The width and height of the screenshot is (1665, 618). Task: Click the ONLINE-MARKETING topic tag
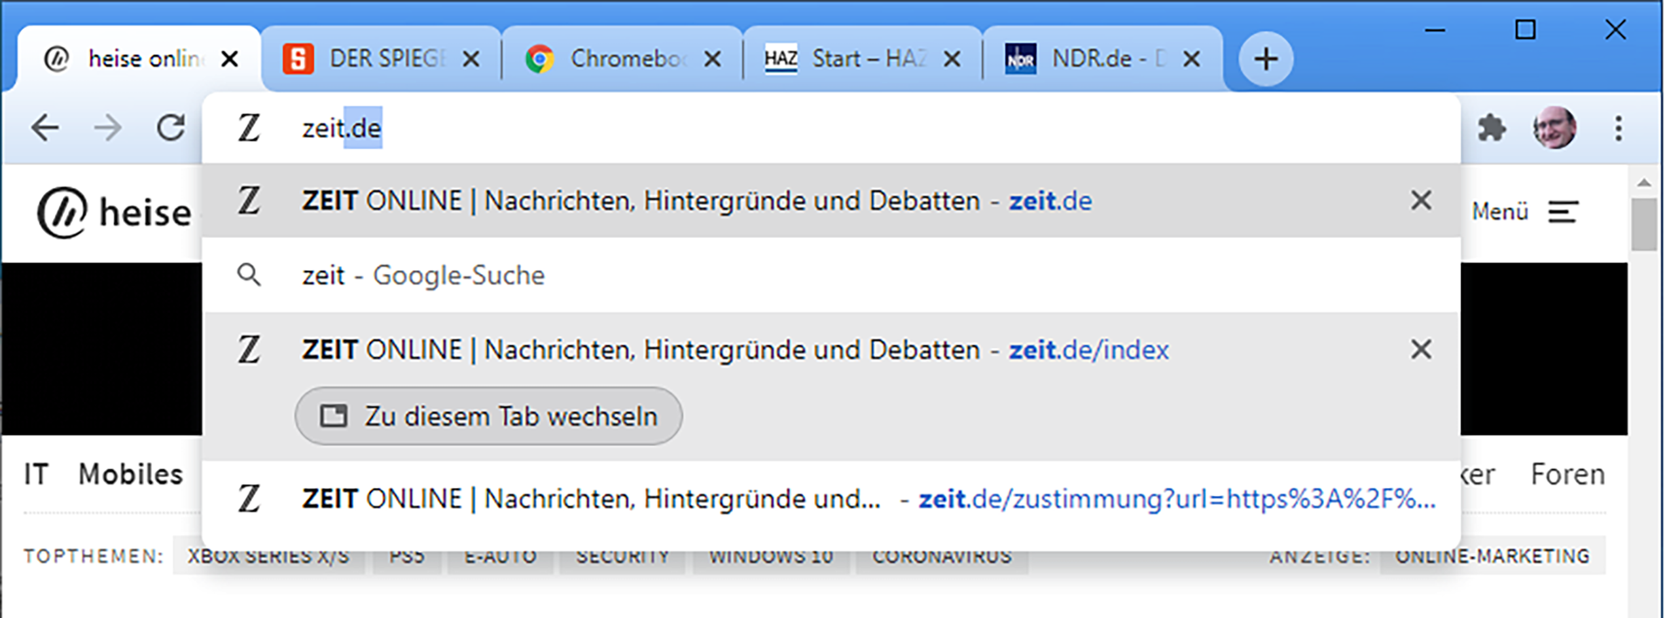pos(1492,557)
